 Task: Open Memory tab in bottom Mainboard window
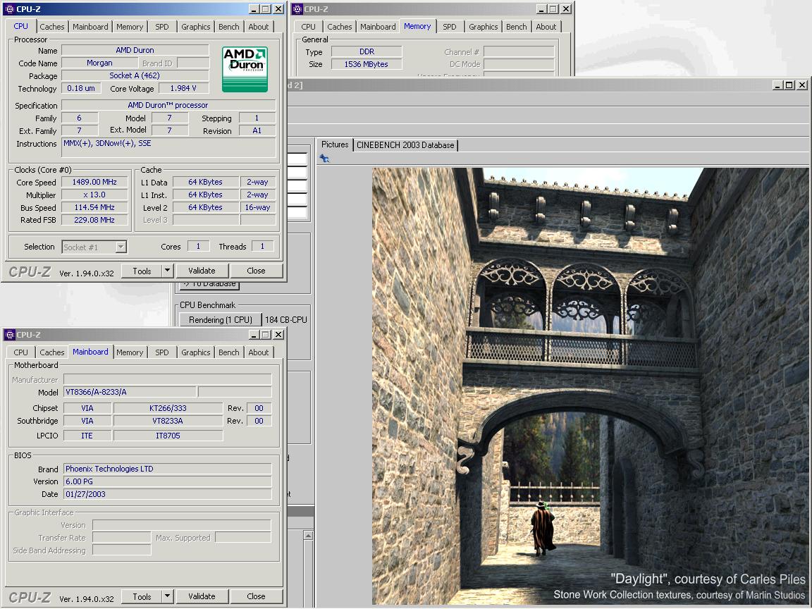(x=130, y=352)
